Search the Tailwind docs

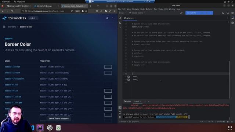coord(107,18)
